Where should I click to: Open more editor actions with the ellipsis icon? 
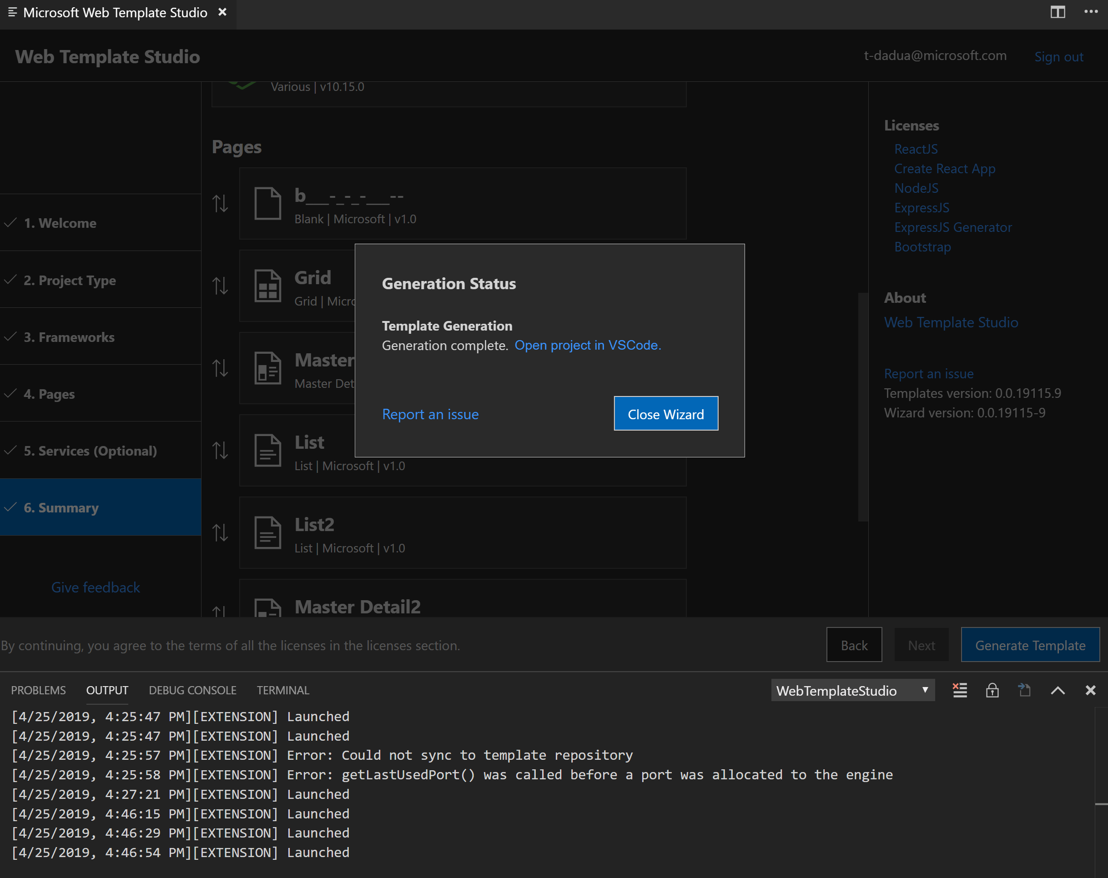coord(1091,12)
